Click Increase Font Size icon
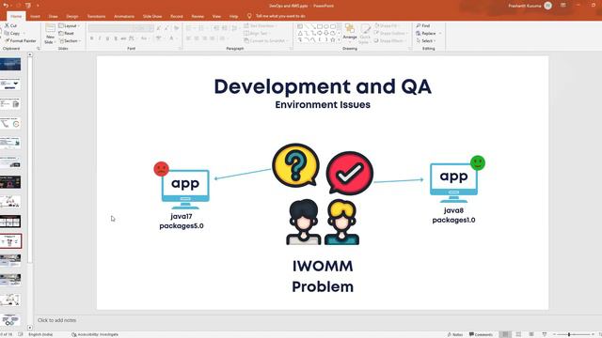The width and height of the screenshot is (602, 338). click(x=159, y=28)
